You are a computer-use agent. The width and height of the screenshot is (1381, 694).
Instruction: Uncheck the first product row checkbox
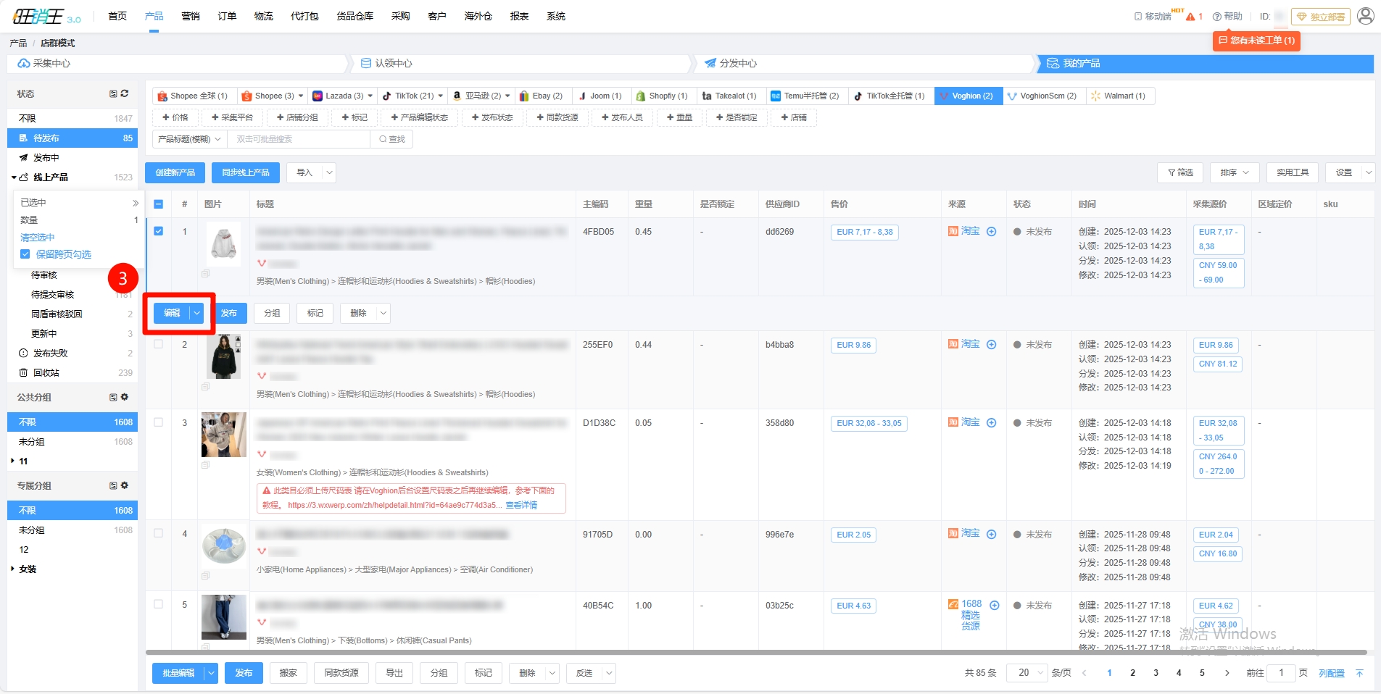(x=159, y=231)
